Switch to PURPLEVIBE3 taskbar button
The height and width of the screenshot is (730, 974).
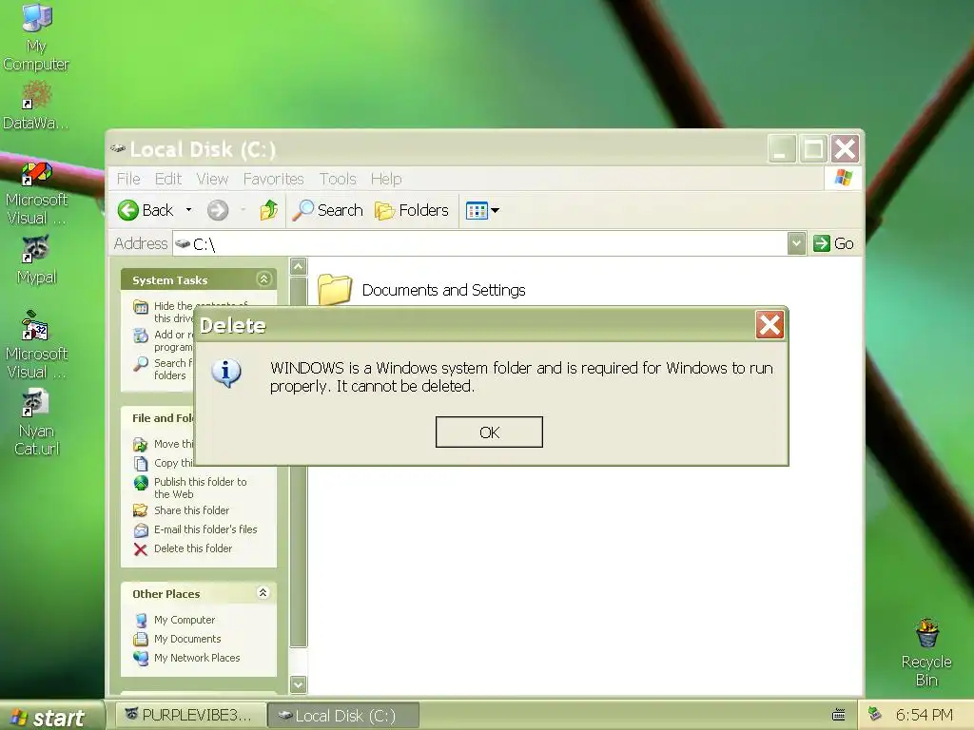pos(191,716)
